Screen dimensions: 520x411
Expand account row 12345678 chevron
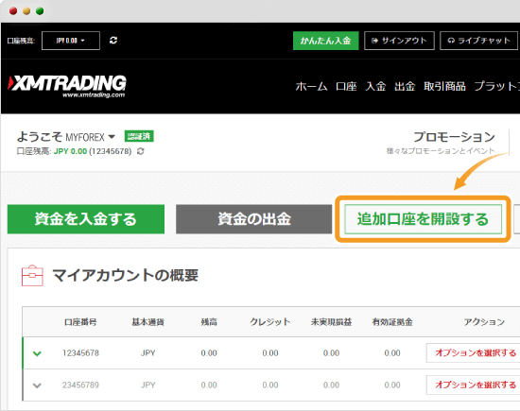point(37,353)
